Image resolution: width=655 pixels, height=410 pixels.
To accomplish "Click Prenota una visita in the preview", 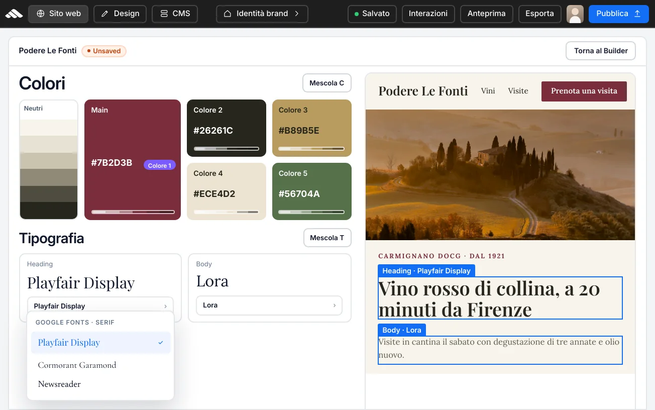I will 584,91.
